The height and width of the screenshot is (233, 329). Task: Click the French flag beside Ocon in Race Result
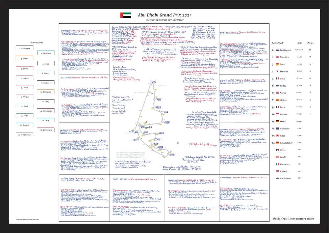click(277, 107)
